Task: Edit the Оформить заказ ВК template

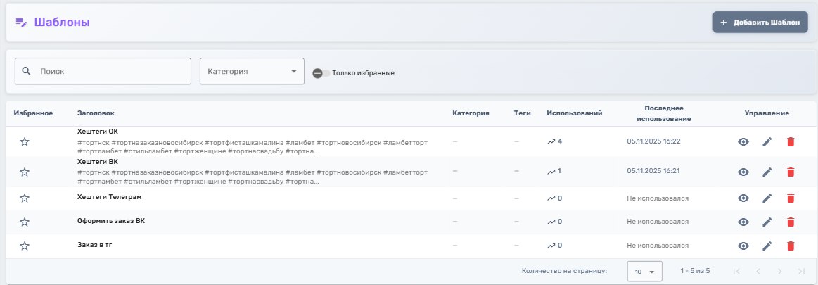Action: pyautogui.click(x=767, y=222)
